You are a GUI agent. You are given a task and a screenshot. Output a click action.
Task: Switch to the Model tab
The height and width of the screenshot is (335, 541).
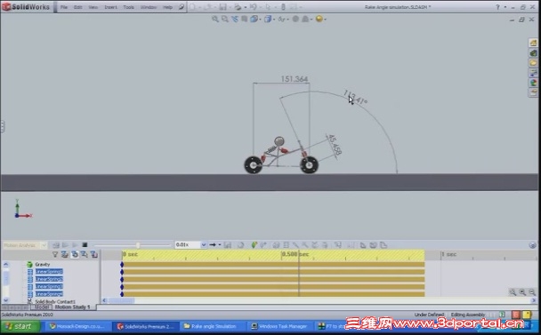point(42,307)
